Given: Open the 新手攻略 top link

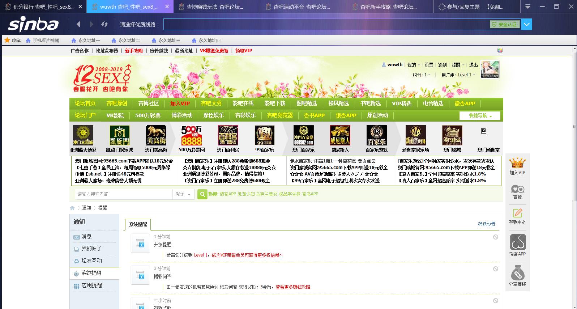Looking at the screenshot, I should [134, 51].
